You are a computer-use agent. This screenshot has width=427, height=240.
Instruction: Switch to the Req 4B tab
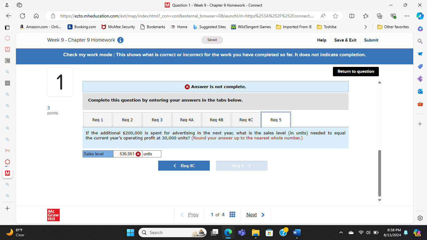216,119
